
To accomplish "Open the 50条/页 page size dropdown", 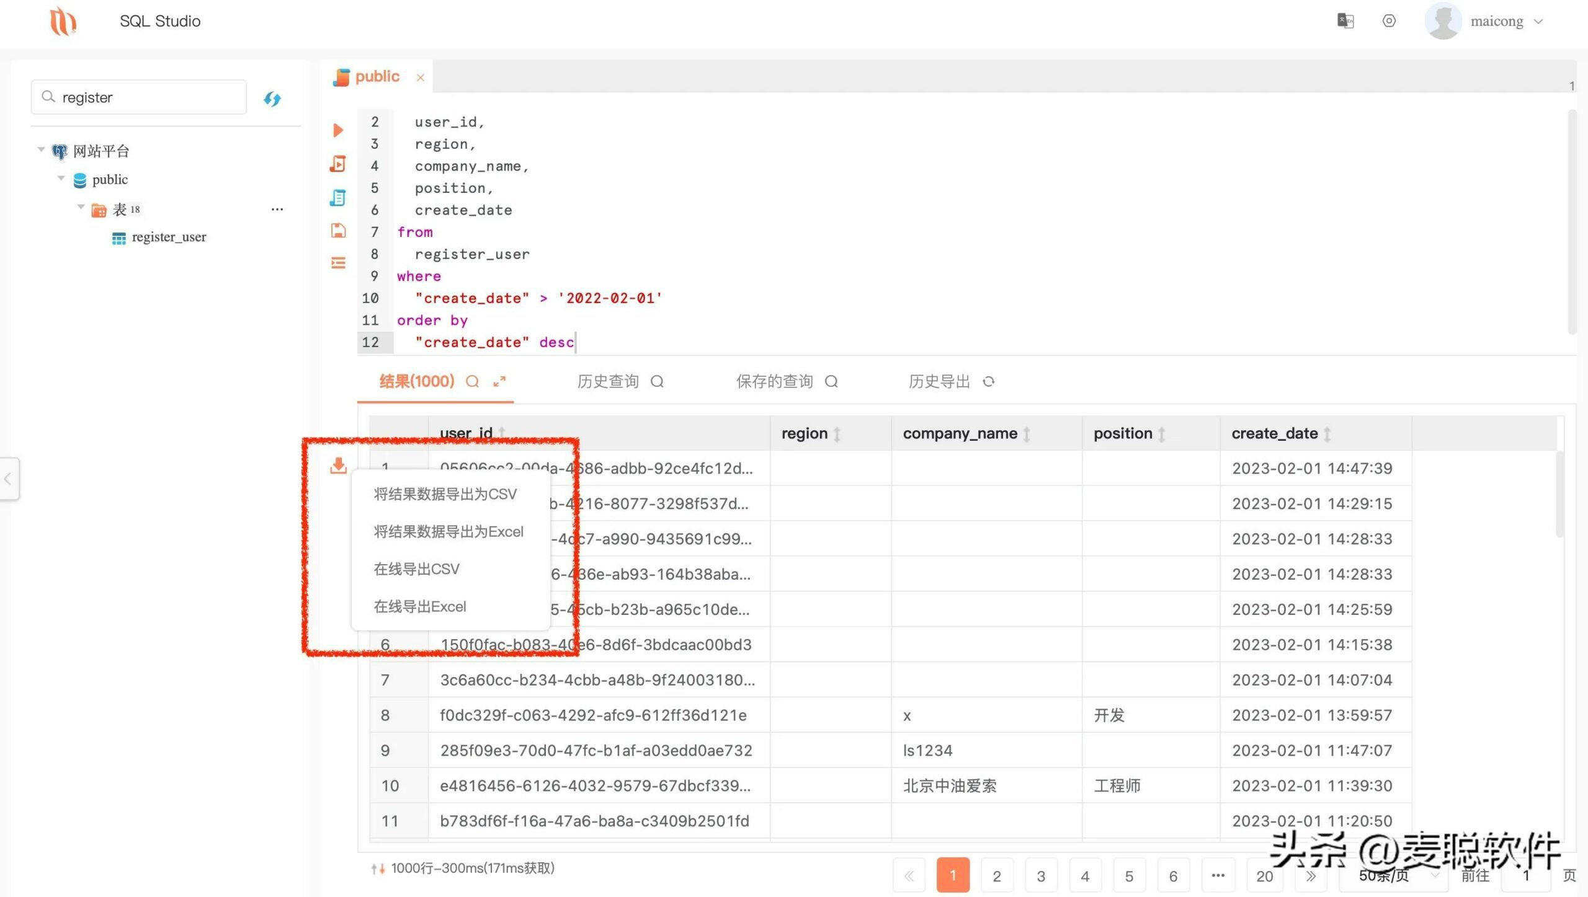I will [1393, 875].
